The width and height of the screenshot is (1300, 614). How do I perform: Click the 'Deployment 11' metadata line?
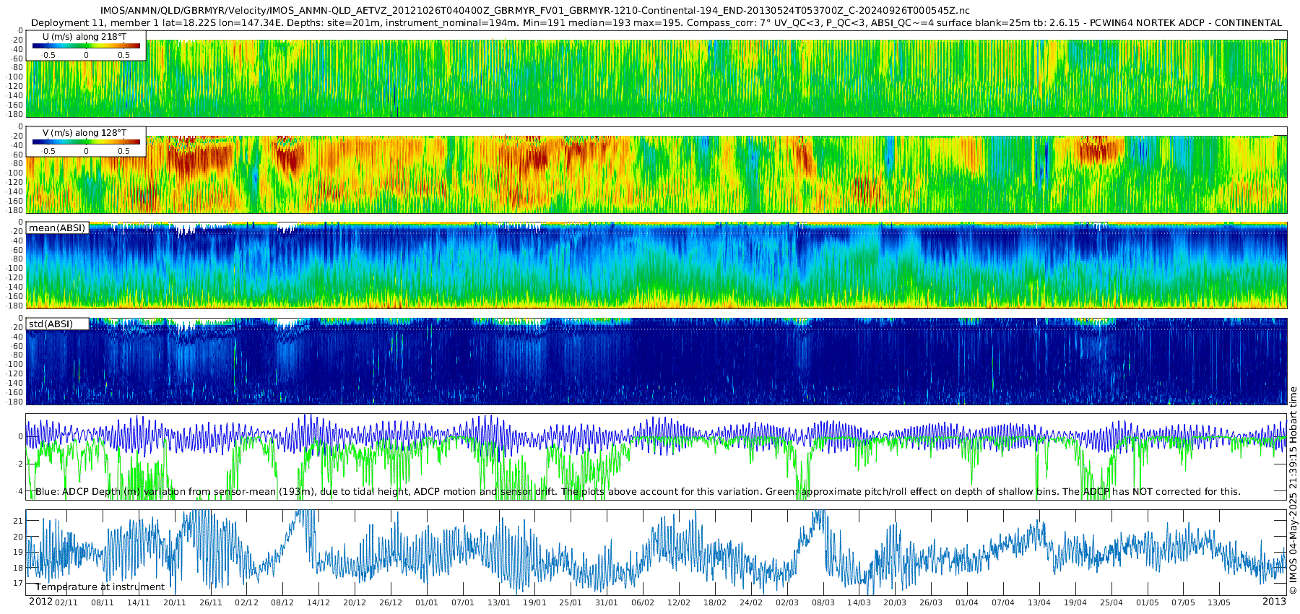pyautogui.click(x=656, y=22)
